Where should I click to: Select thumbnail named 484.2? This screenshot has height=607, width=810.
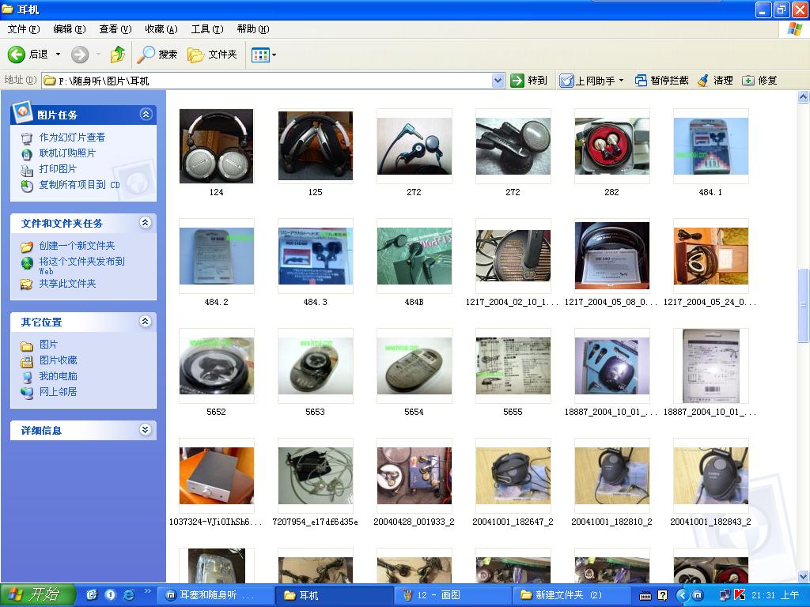tap(217, 256)
